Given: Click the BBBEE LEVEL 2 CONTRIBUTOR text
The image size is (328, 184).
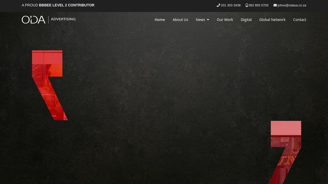Looking at the screenshot, I should [66, 5].
